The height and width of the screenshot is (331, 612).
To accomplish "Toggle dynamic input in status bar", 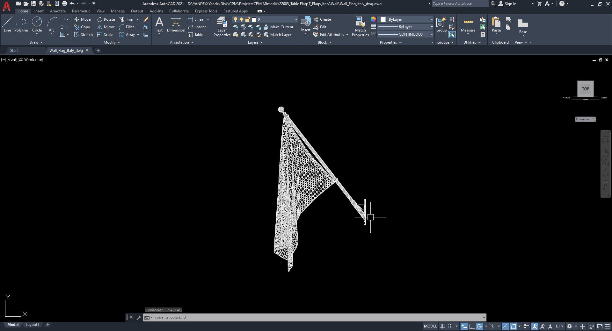I will (x=464, y=326).
